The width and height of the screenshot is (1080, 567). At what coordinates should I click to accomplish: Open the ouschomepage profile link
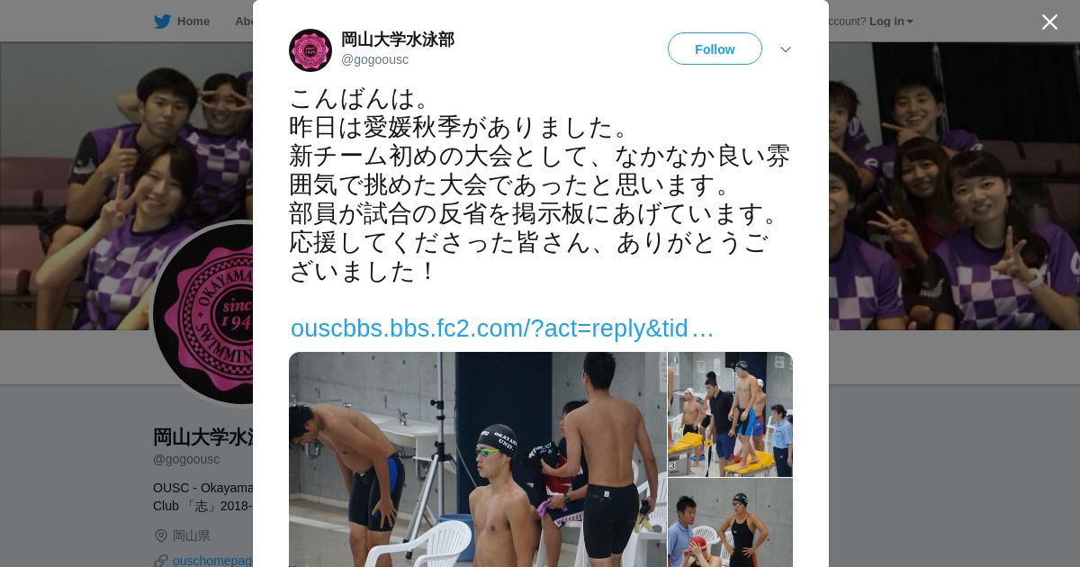[x=212, y=561]
